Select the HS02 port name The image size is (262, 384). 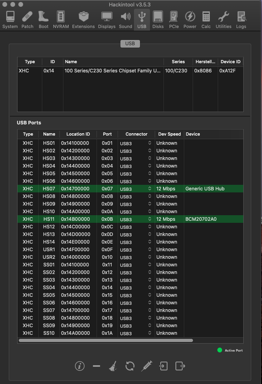tap(49, 151)
